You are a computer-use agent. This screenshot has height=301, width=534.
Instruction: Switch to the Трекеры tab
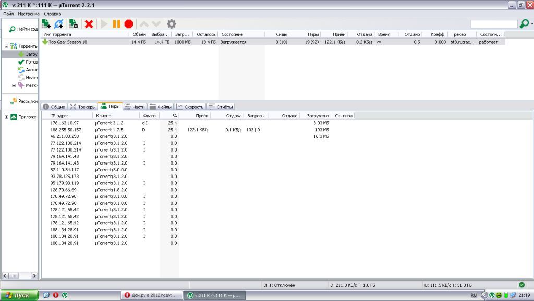[83, 106]
